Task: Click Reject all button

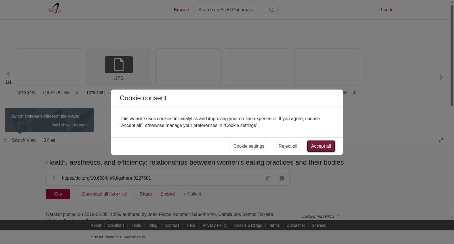Action: tap(288, 146)
